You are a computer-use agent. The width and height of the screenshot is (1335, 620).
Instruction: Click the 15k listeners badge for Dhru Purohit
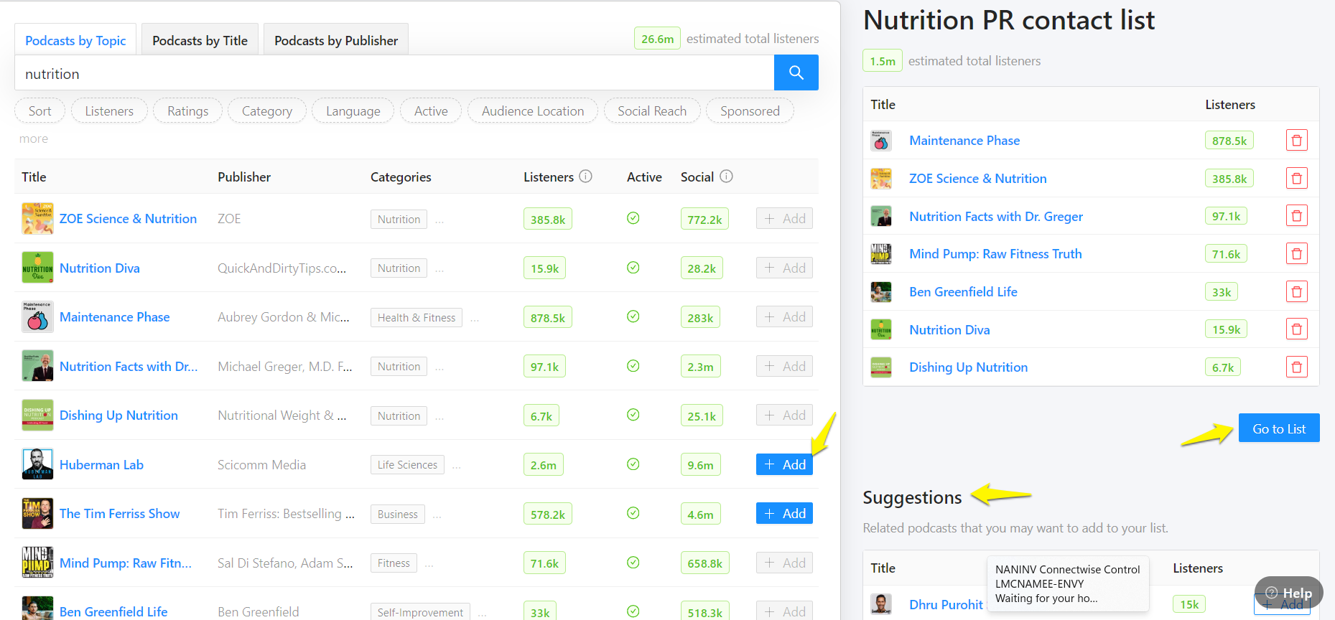[1189, 604]
